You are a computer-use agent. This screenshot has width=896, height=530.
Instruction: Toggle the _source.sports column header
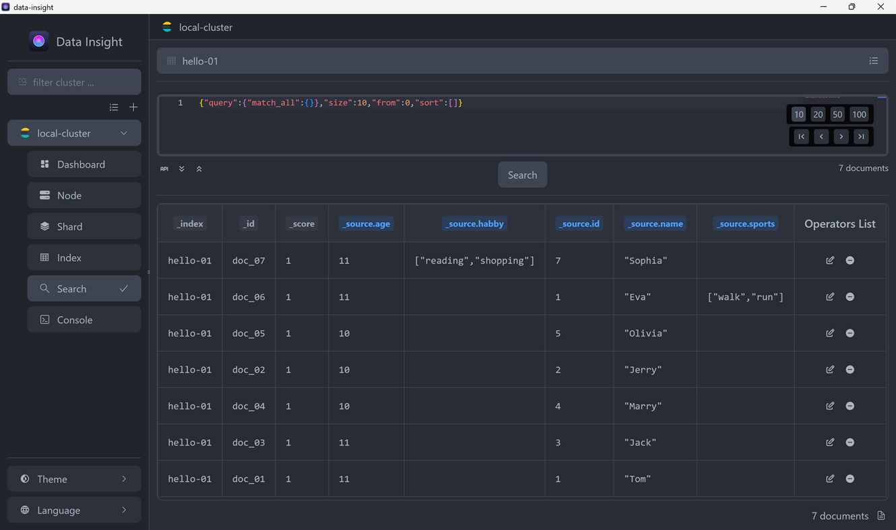746,224
